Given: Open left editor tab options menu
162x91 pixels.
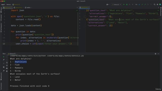Looking at the screenshot, I should (77, 7).
